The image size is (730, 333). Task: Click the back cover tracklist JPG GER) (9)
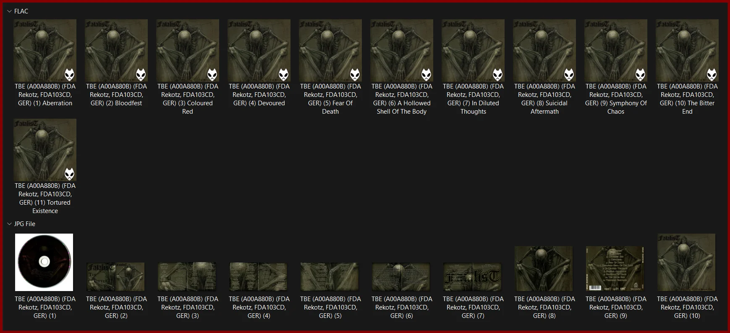[615, 268]
